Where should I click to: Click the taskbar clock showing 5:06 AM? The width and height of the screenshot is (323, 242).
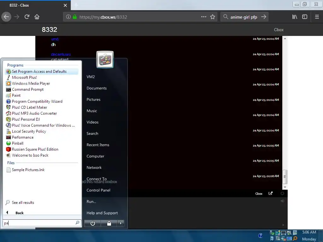pos(309,232)
